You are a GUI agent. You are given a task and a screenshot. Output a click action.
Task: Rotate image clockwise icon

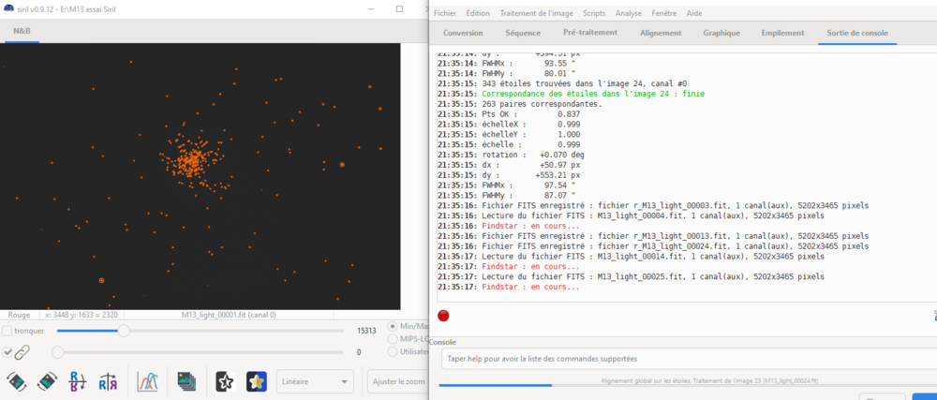click(47, 381)
